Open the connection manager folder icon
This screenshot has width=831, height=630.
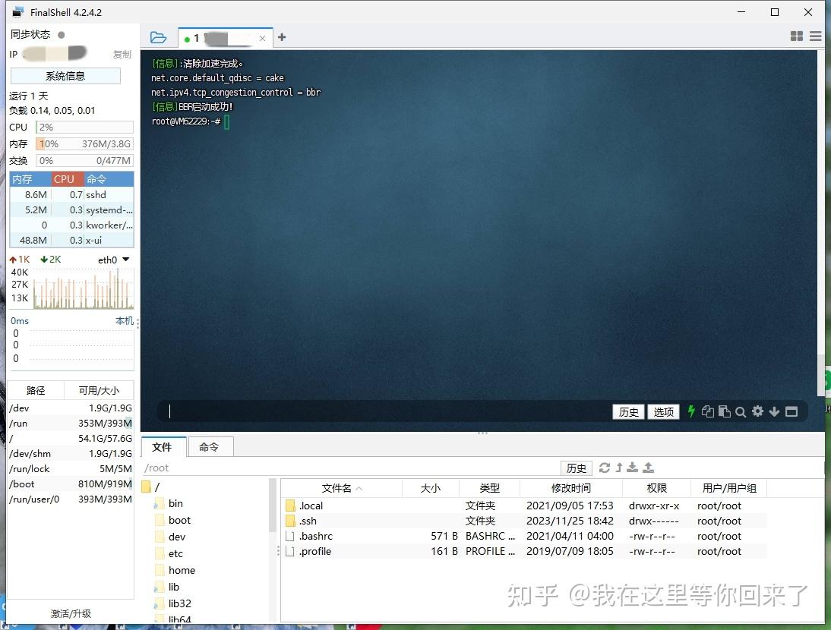pos(158,38)
